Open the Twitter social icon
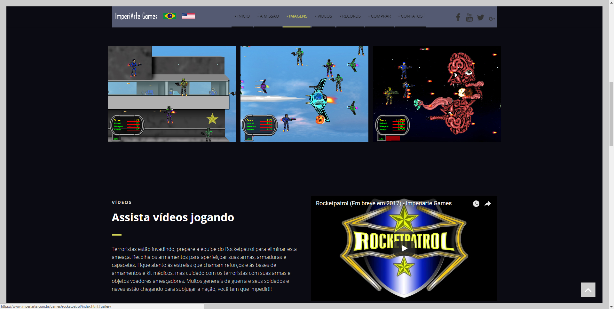614x309 pixels. tap(480, 18)
